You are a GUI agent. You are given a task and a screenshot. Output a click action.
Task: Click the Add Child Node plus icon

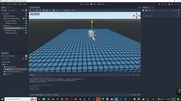point(2,10)
